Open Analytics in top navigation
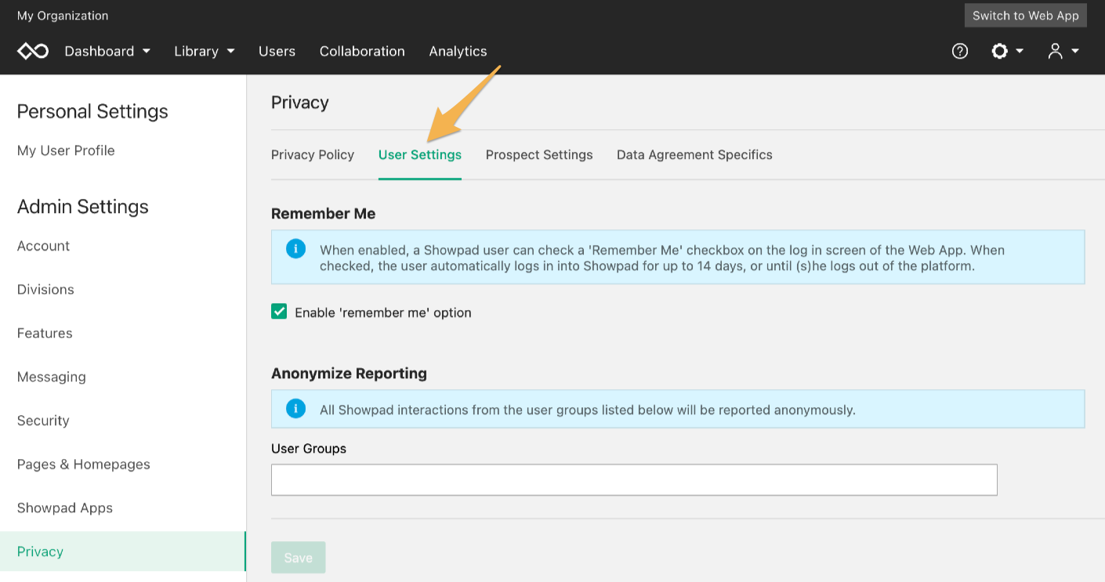Screen dimensions: 1105x582 click(x=458, y=51)
